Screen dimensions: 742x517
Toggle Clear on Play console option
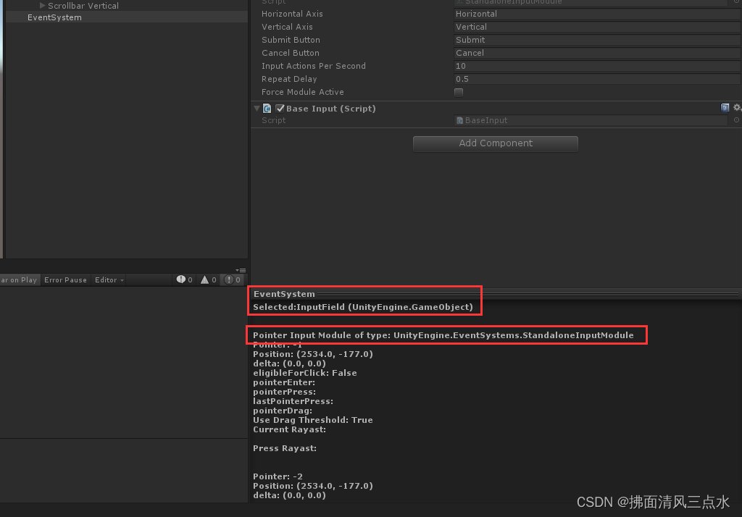click(x=20, y=280)
